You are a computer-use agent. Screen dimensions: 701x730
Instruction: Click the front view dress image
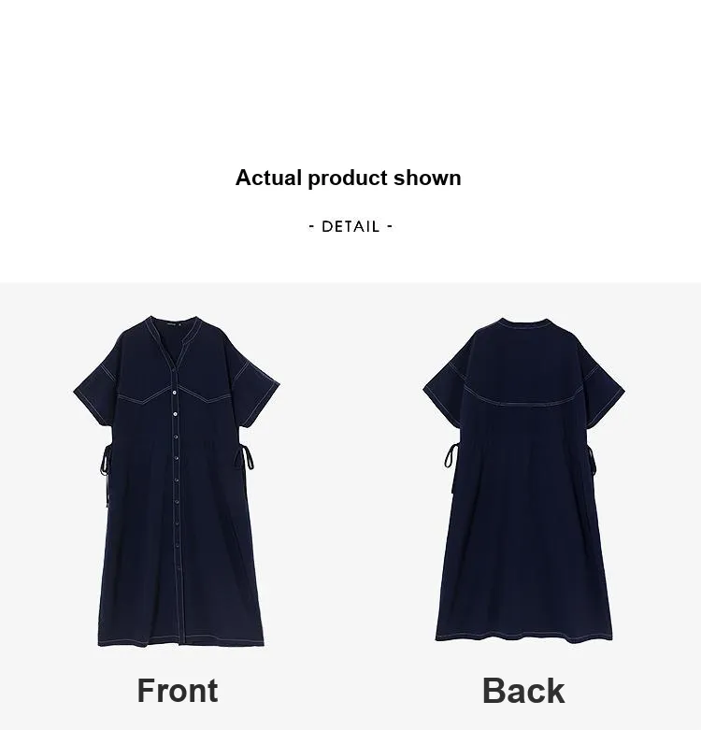[x=177, y=481]
